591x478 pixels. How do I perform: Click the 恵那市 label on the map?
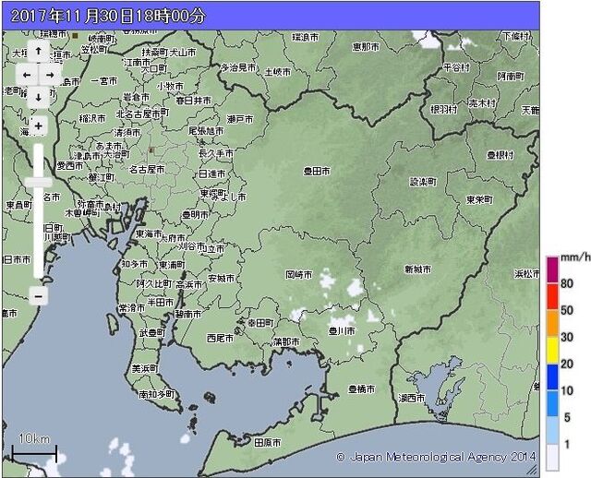pyautogui.click(x=366, y=47)
